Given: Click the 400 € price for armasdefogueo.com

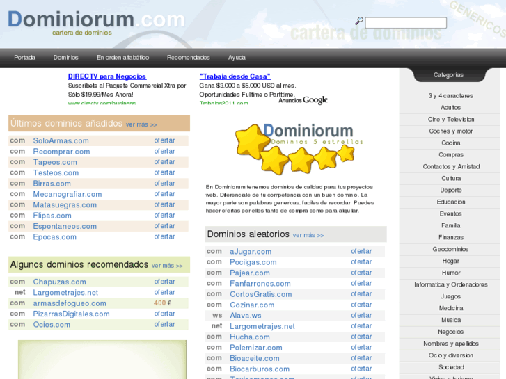Looking at the screenshot, I should tap(162, 303).
